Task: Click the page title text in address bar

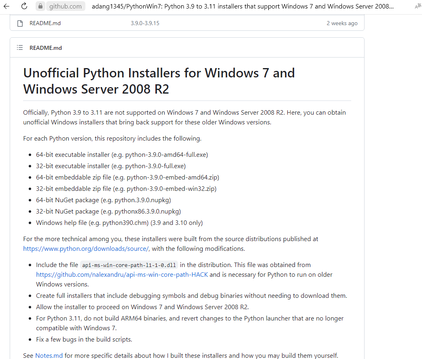Action: pos(243,6)
